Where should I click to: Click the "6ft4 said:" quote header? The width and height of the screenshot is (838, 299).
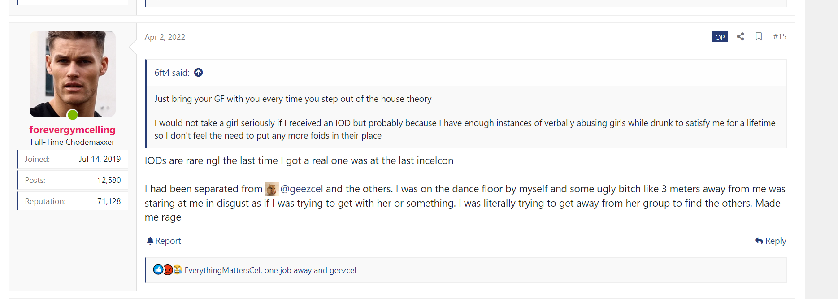172,73
